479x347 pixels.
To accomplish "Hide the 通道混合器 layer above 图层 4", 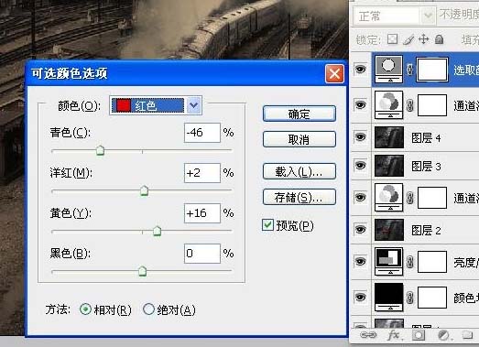I will point(361,104).
